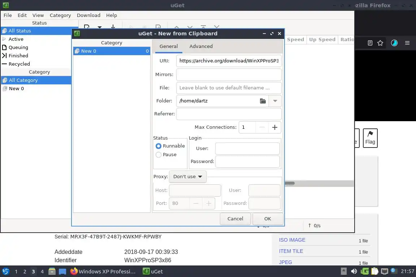Select the Runnable radio button
The image size is (416, 277).
tap(159, 146)
